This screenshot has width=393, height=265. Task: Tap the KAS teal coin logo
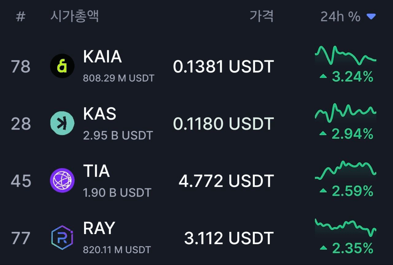pos(62,123)
